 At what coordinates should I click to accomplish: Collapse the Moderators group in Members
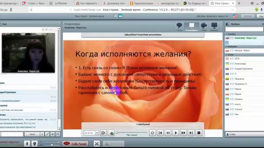pos(226,46)
